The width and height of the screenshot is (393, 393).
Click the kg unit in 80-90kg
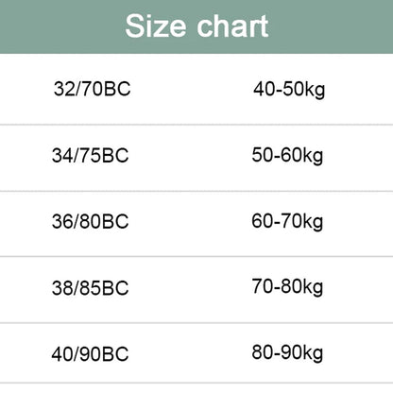[x=313, y=354]
